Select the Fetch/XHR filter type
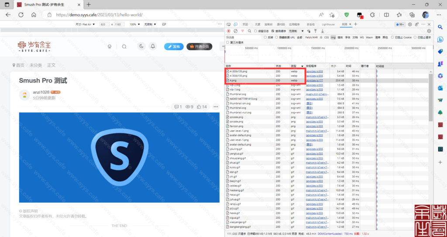The image size is (447, 237). tap(311, 37)
